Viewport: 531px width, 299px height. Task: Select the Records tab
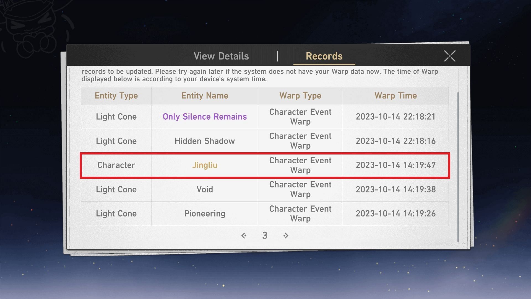[324, 55]
